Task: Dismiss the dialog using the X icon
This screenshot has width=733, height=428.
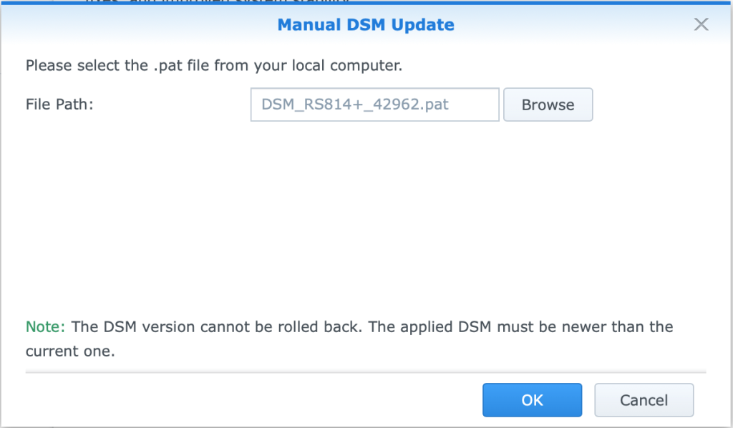Action: pyautogui.click(x=701, y=24)
